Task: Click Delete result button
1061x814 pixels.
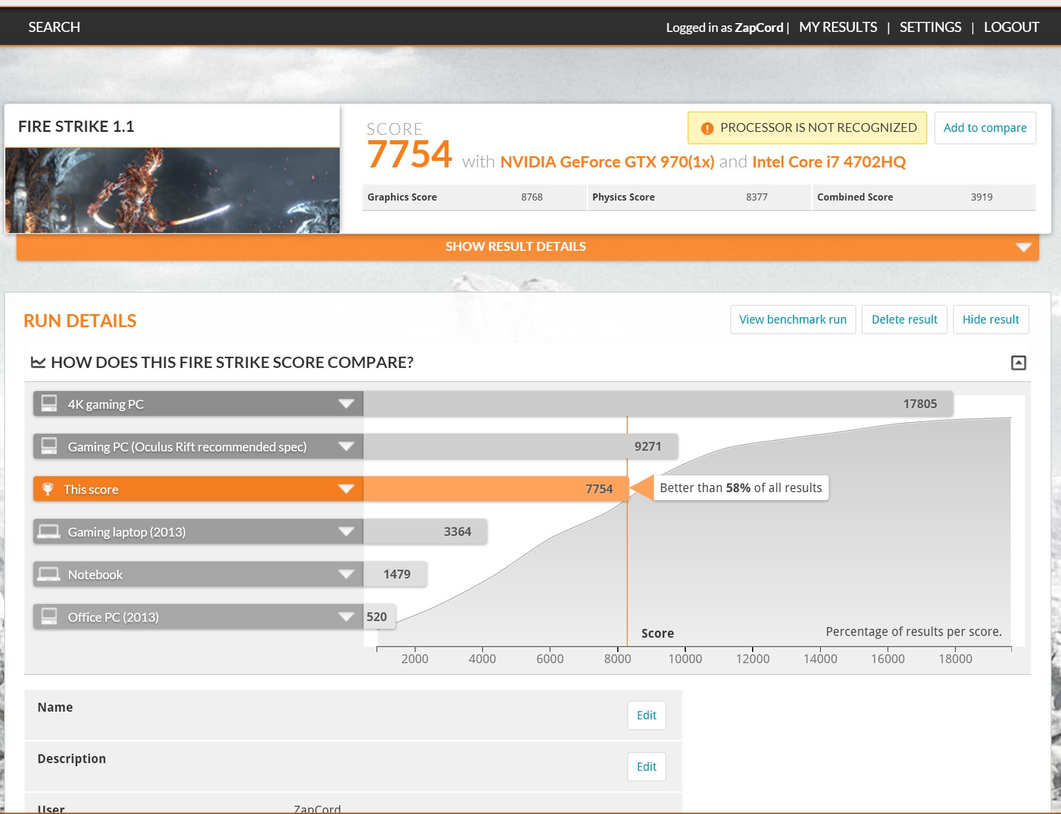Action: coord(904,319)
